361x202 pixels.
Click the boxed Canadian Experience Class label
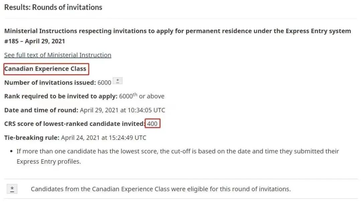click(x=46, y=69)
